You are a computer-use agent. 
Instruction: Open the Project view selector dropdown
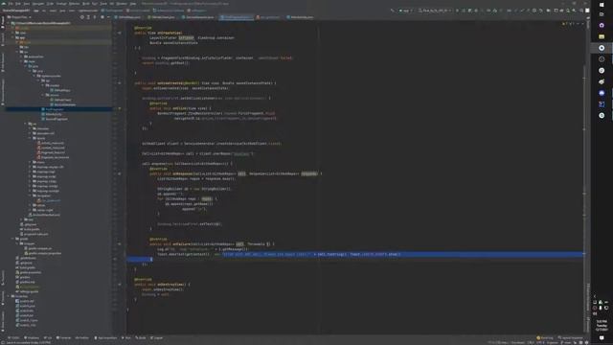pyautogui.click(x=19, y=17)
